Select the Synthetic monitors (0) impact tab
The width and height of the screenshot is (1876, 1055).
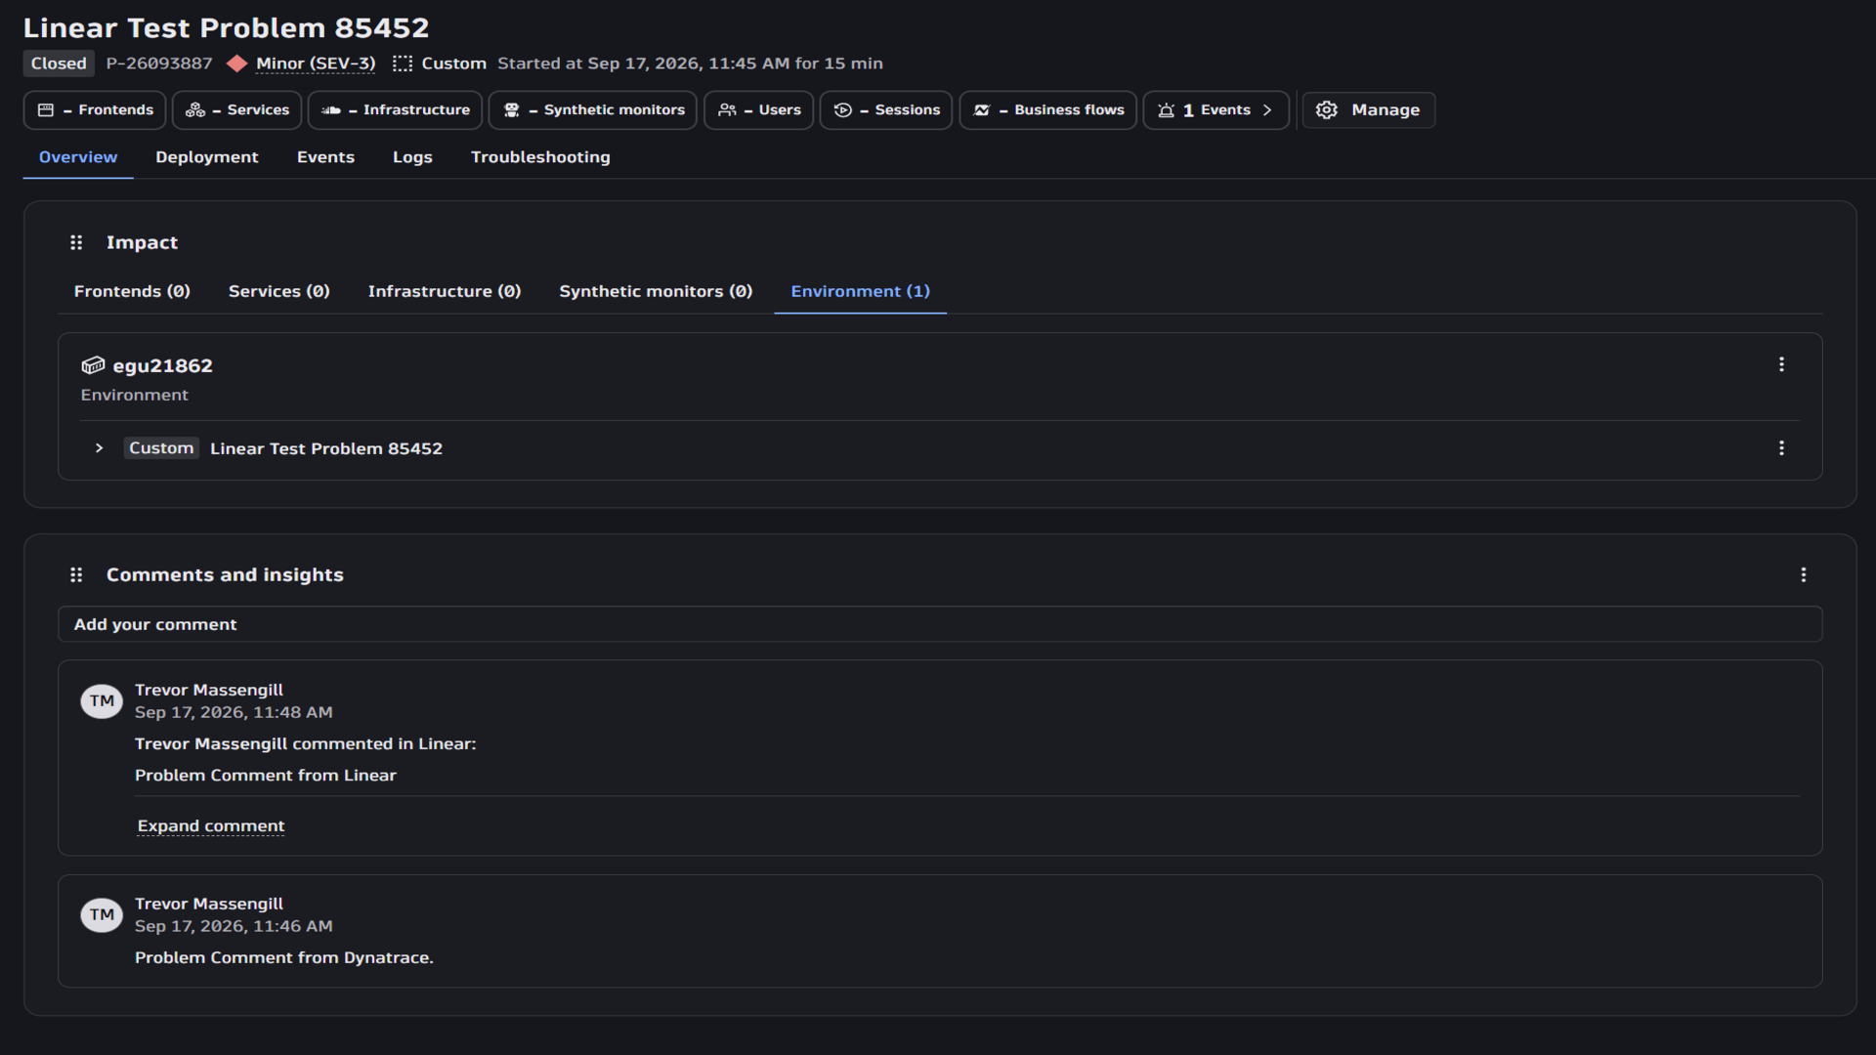coord(656,291)
